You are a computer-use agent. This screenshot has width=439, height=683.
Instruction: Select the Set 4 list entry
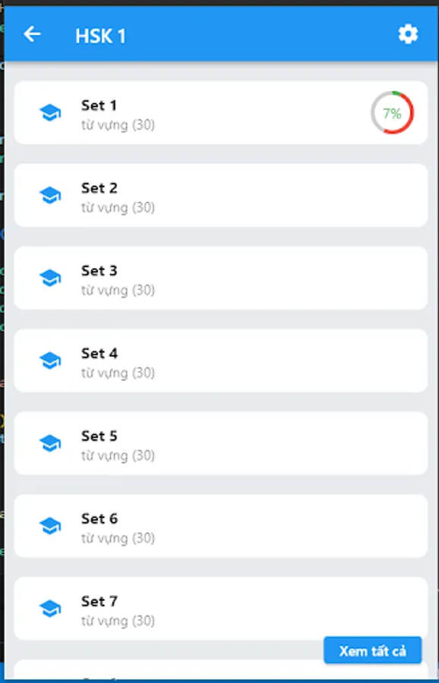click(220, 360)
